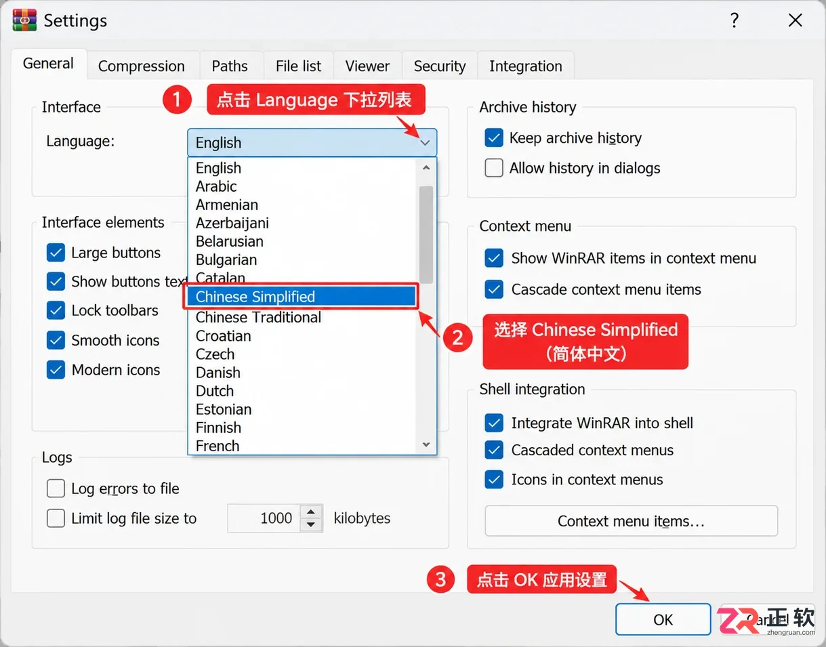Click the WinRAR icon in title bar
The image size is (826, 647).
(x=24, y=20)
